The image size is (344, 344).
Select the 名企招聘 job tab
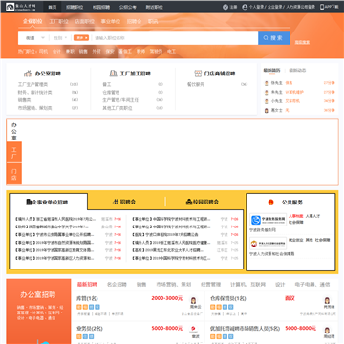[x=117, y=285]
